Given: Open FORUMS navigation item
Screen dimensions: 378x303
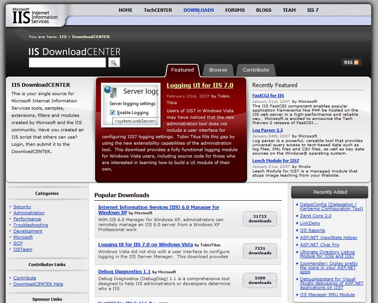Looking at the screenshot, I should point(235,10).
